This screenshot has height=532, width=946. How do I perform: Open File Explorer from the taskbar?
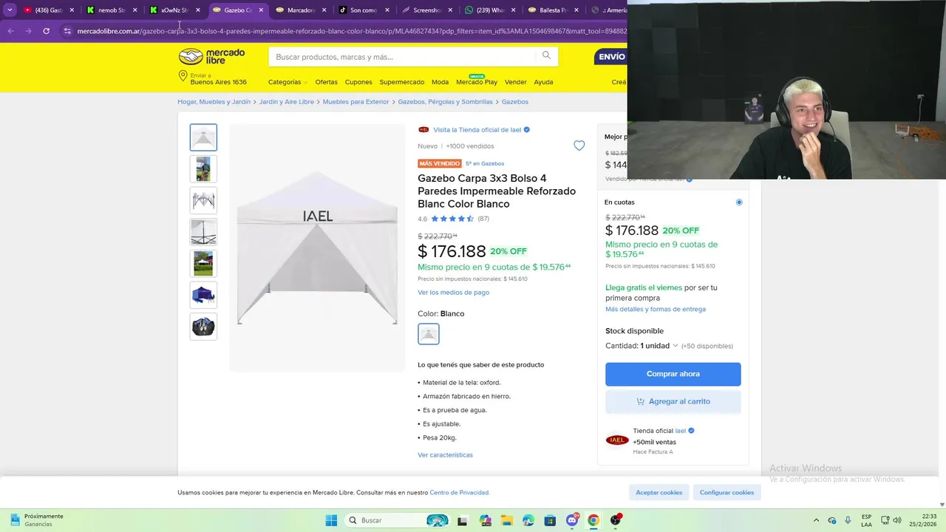coord(506,520)
